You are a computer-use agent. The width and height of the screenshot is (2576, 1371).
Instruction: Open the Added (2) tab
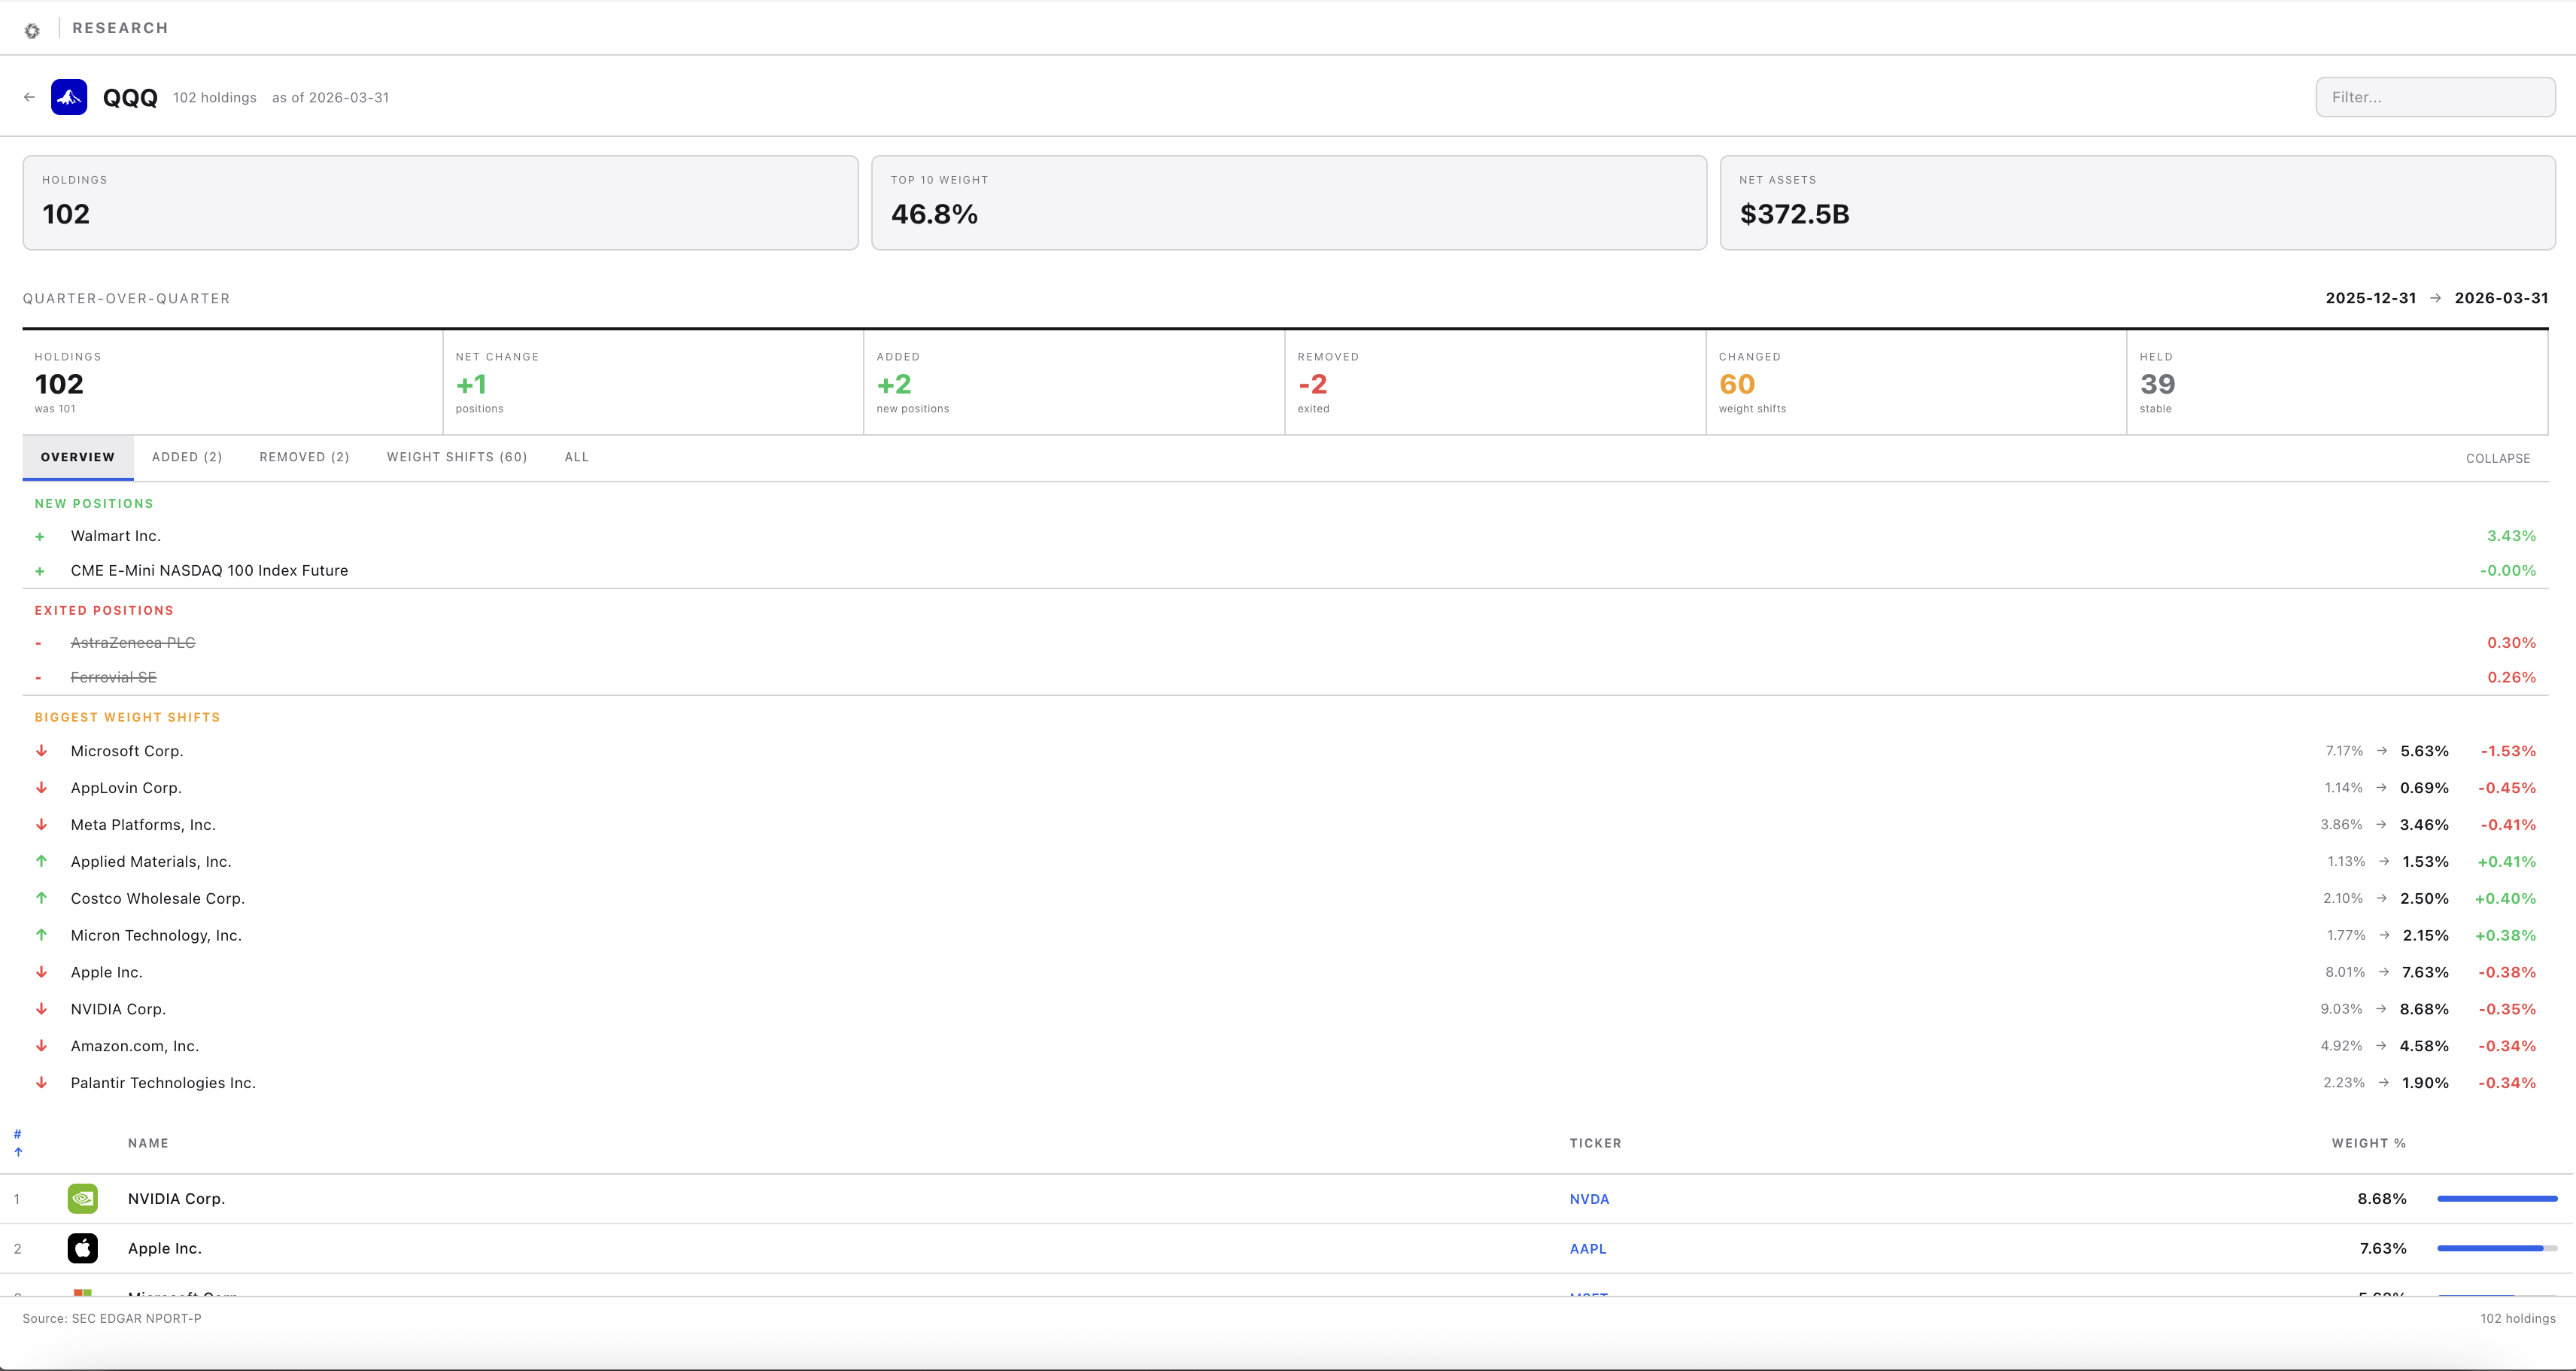187,457
